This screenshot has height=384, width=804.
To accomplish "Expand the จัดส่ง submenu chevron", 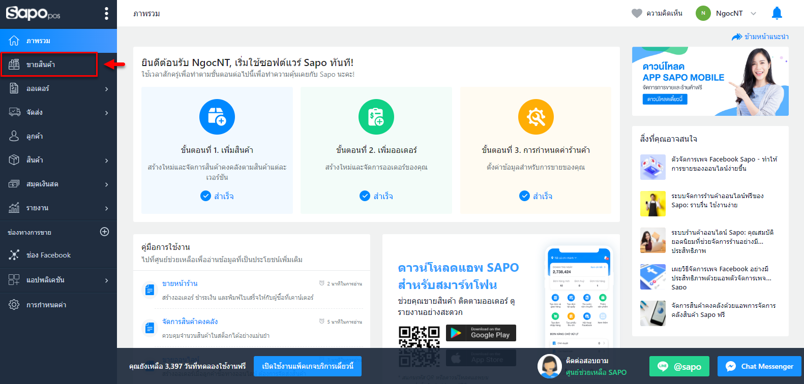I will 107,113.
